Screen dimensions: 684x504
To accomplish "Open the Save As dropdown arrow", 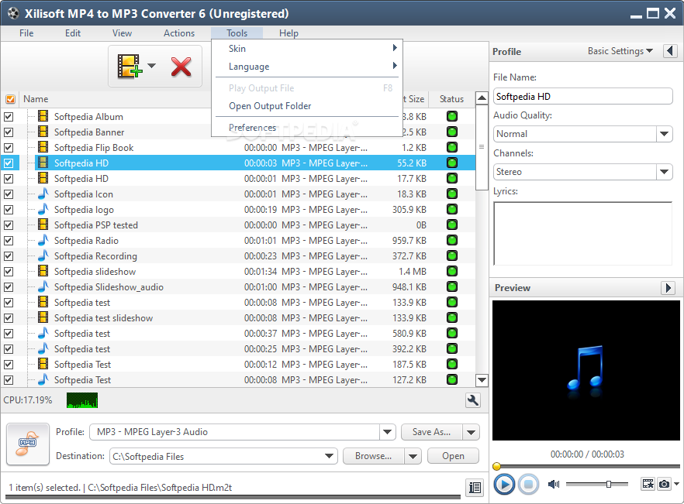I will pyautogui.click(x=472, y=432).
